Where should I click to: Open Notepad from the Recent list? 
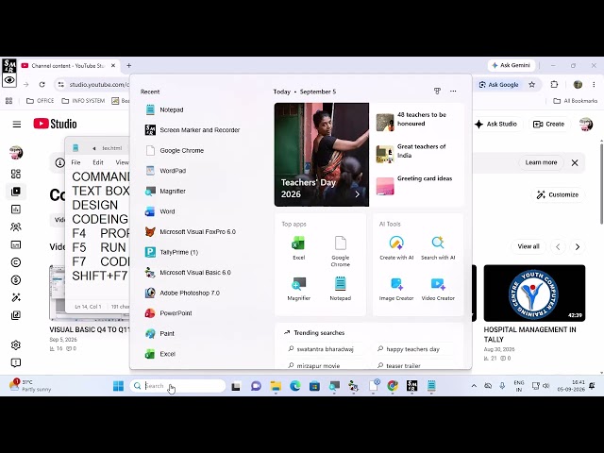coord(164,109)
